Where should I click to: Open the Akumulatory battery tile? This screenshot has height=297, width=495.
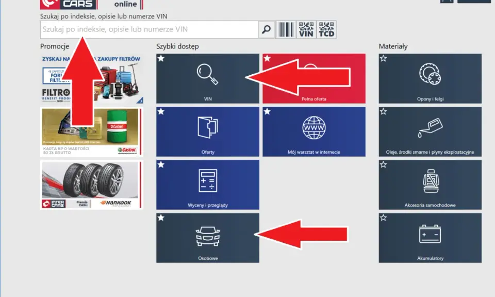coord(430,238)
